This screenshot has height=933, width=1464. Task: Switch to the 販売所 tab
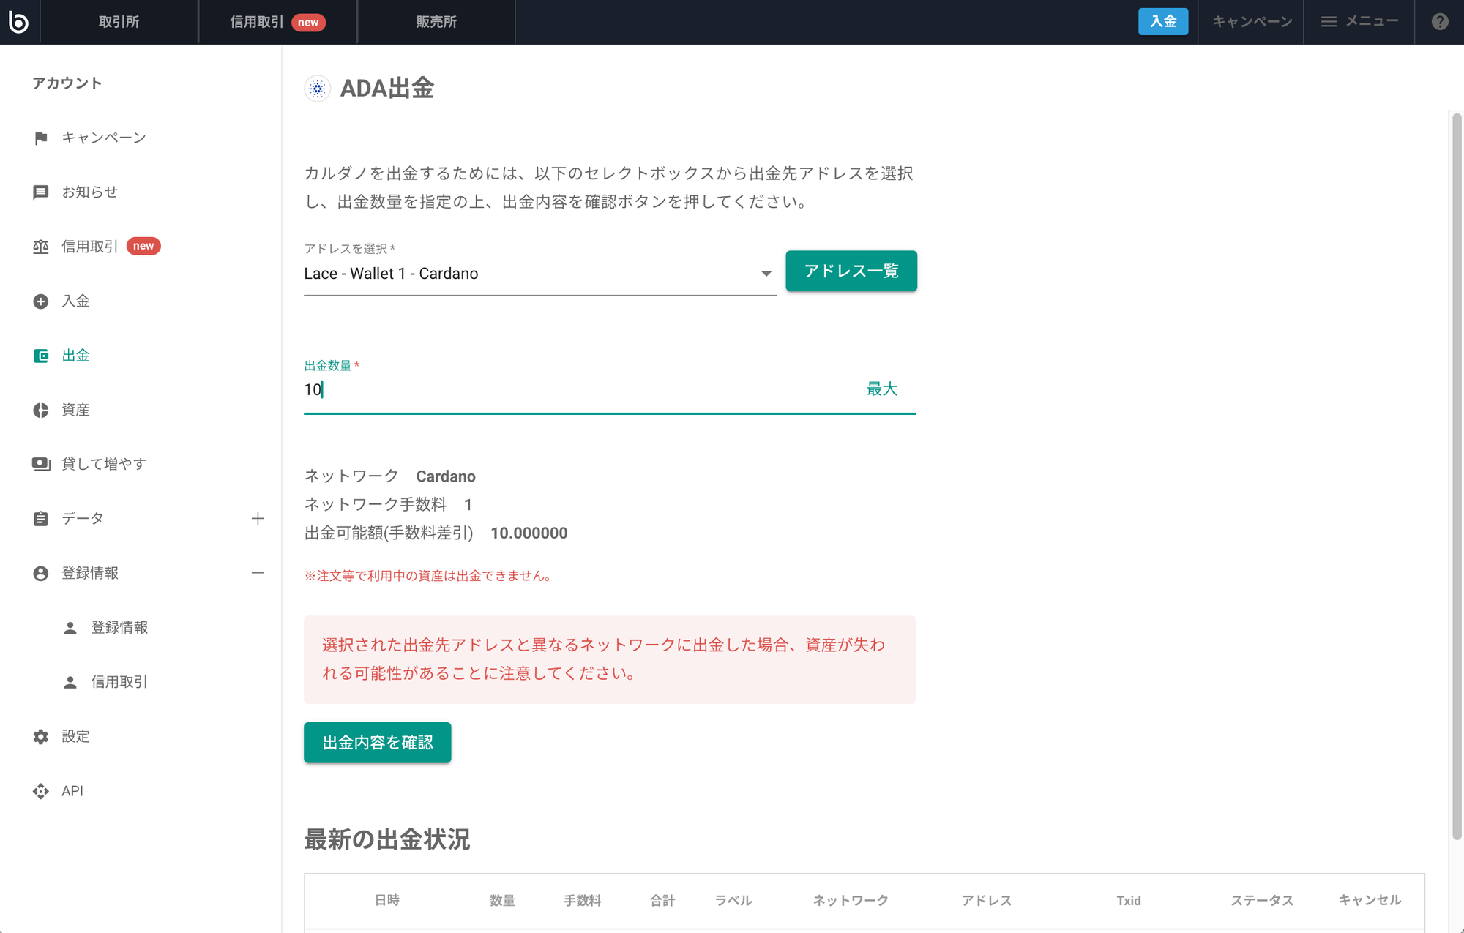[x=436, y=22]
